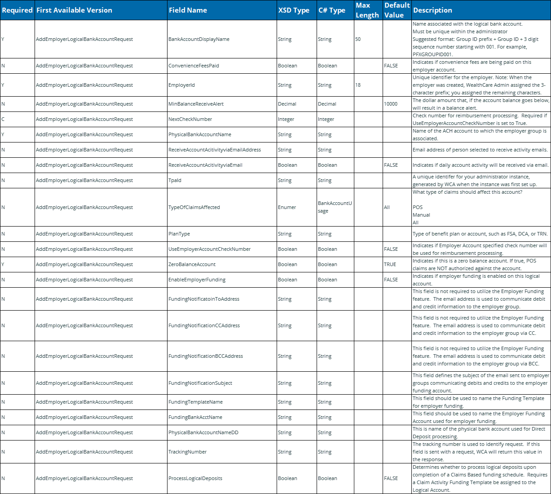Select the TpaId field name cell

[x=222, y=180]
